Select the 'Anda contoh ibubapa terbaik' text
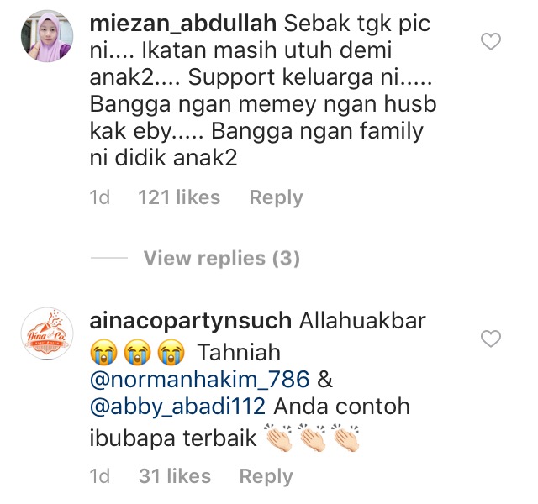Screen dimensions: 538x504 250,423
